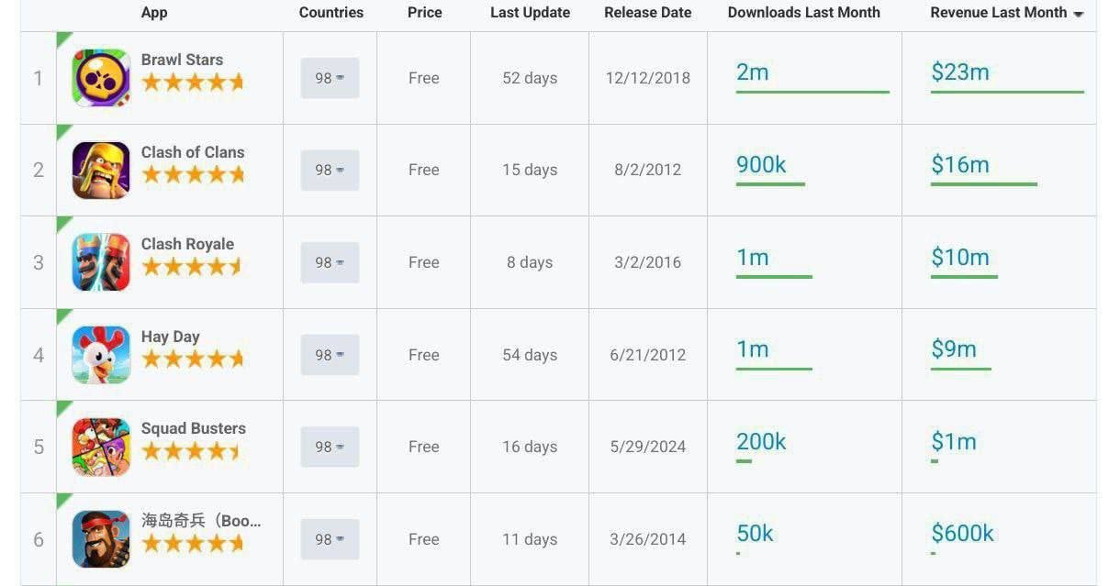Open the Squad Busters app icon
1120x586 pixels.
101,447
